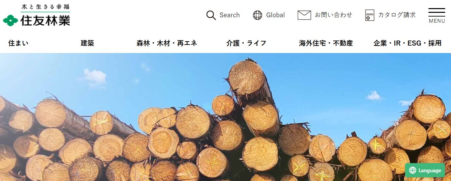Click the 住友林業 company name text

[x=45, y=21]
